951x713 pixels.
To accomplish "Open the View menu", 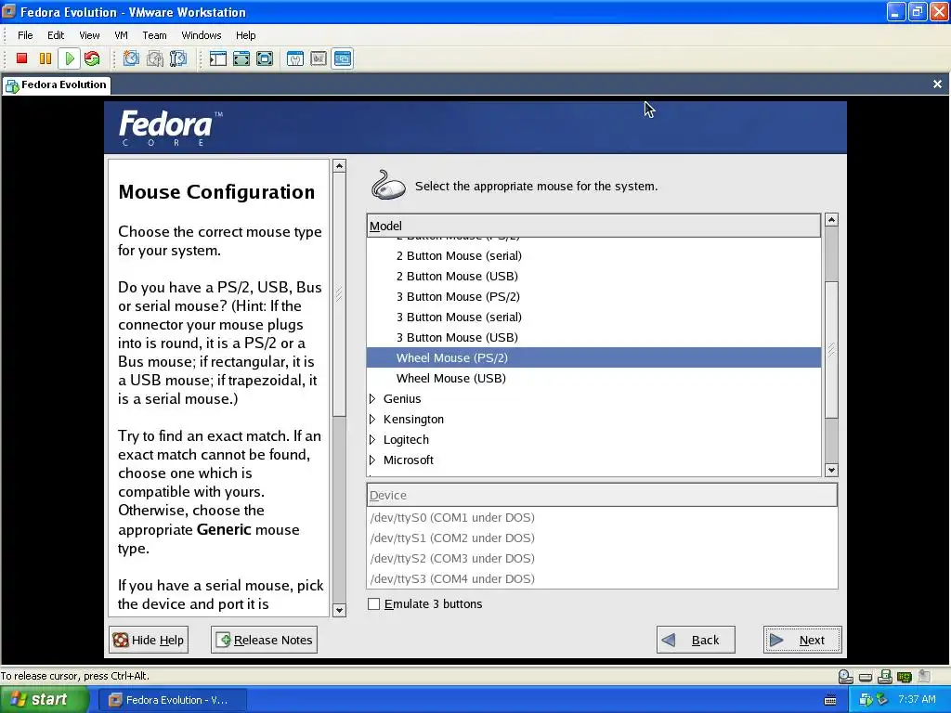I will [89, 35].
